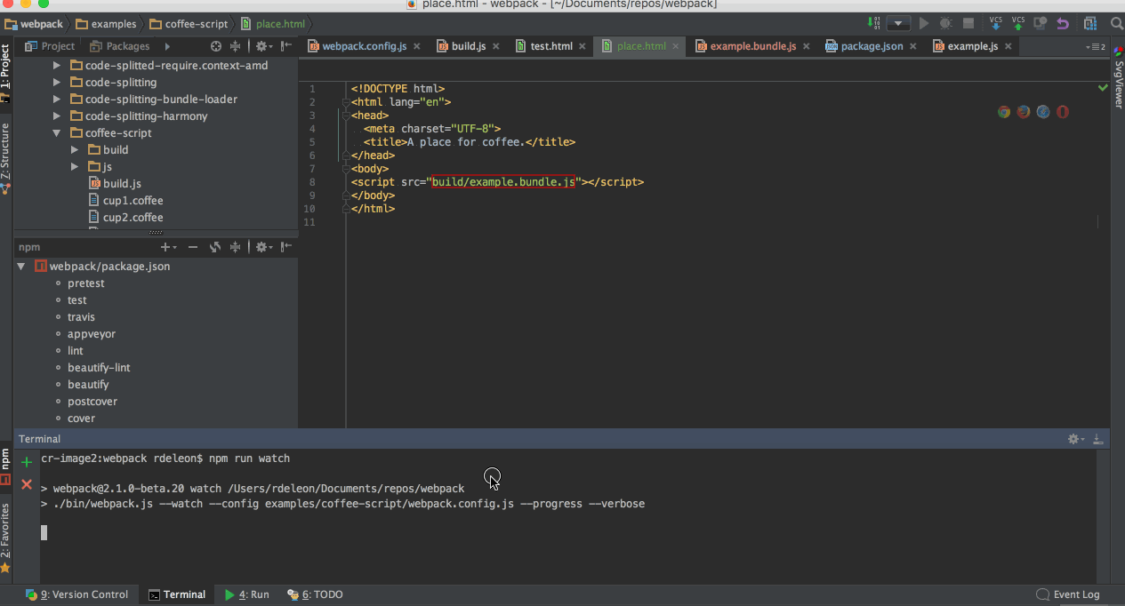Run the selected configuration

point(922,23)
